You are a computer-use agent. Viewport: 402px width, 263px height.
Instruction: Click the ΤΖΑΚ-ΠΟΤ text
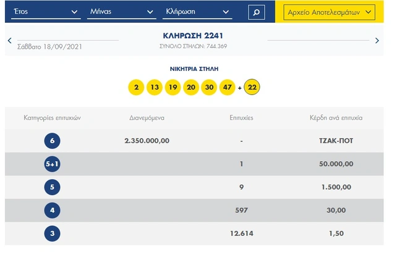[x=336, y=141]
